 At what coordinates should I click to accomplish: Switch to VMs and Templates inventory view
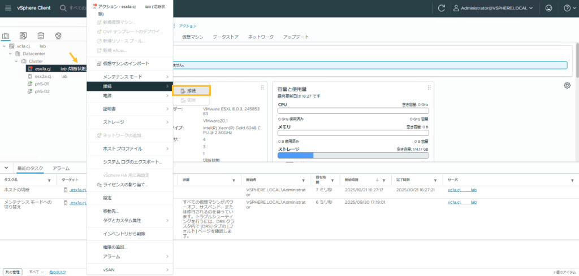pyautogui.click(x=23, y=36)
